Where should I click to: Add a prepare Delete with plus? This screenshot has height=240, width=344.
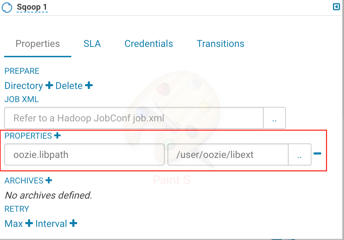(x=89, y=85)
